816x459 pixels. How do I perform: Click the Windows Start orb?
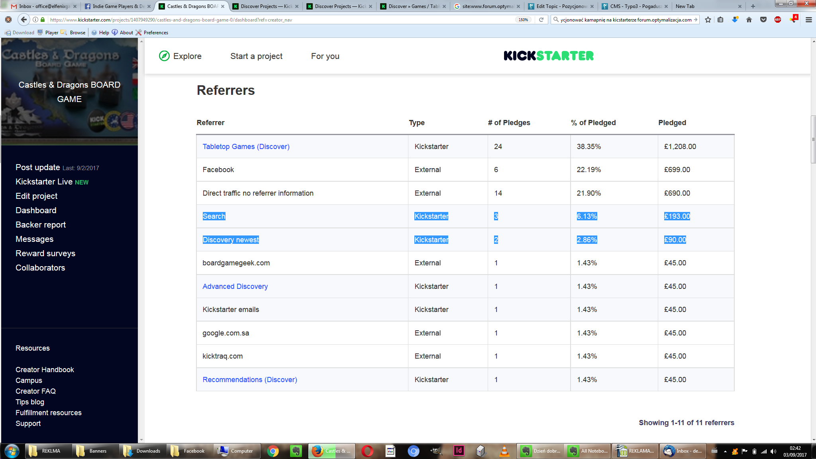click(x=12, y=451)
